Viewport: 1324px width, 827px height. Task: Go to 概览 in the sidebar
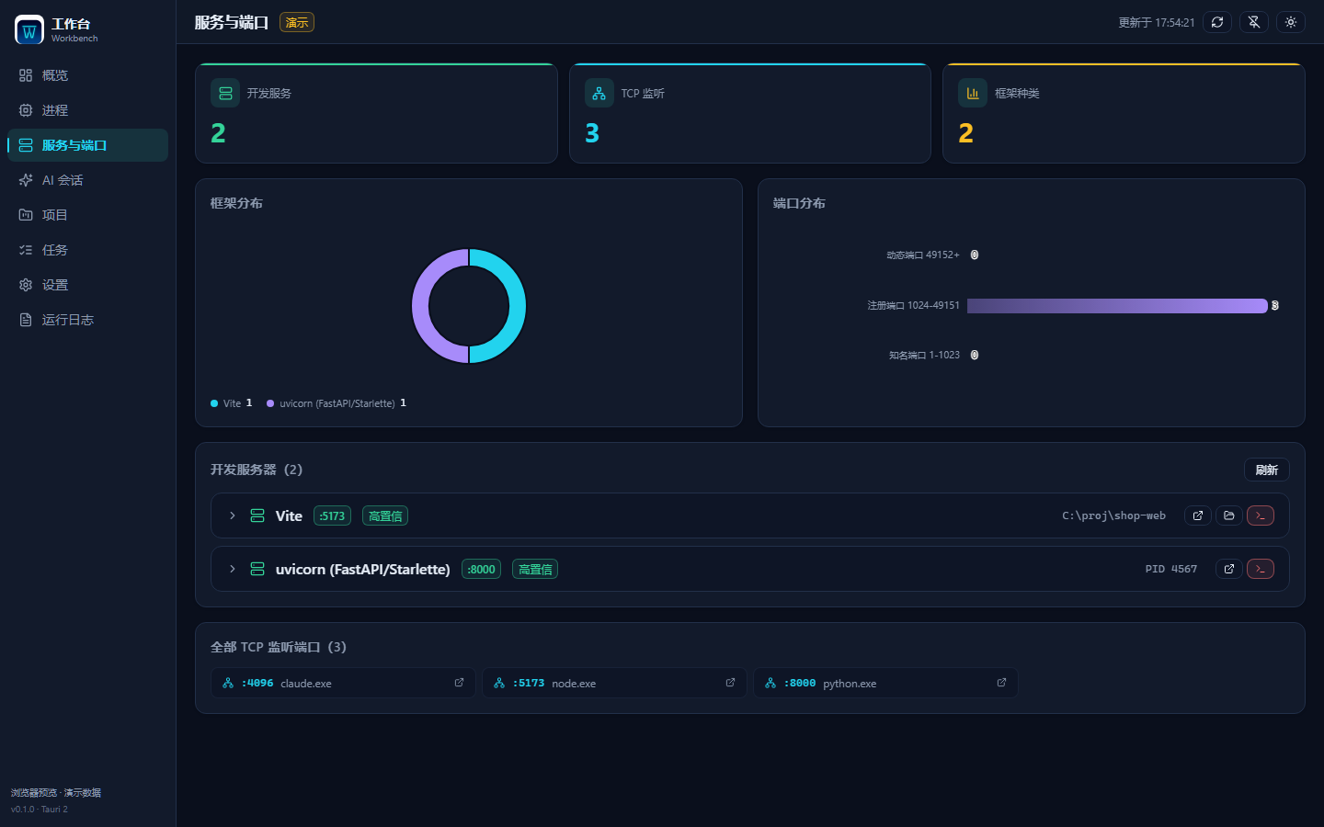87,75
